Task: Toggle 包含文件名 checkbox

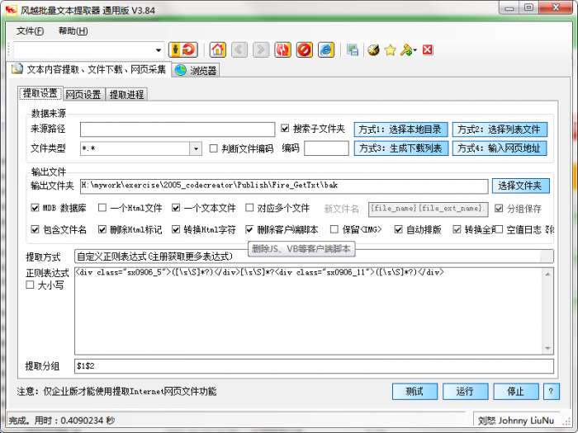Action: 35,229
